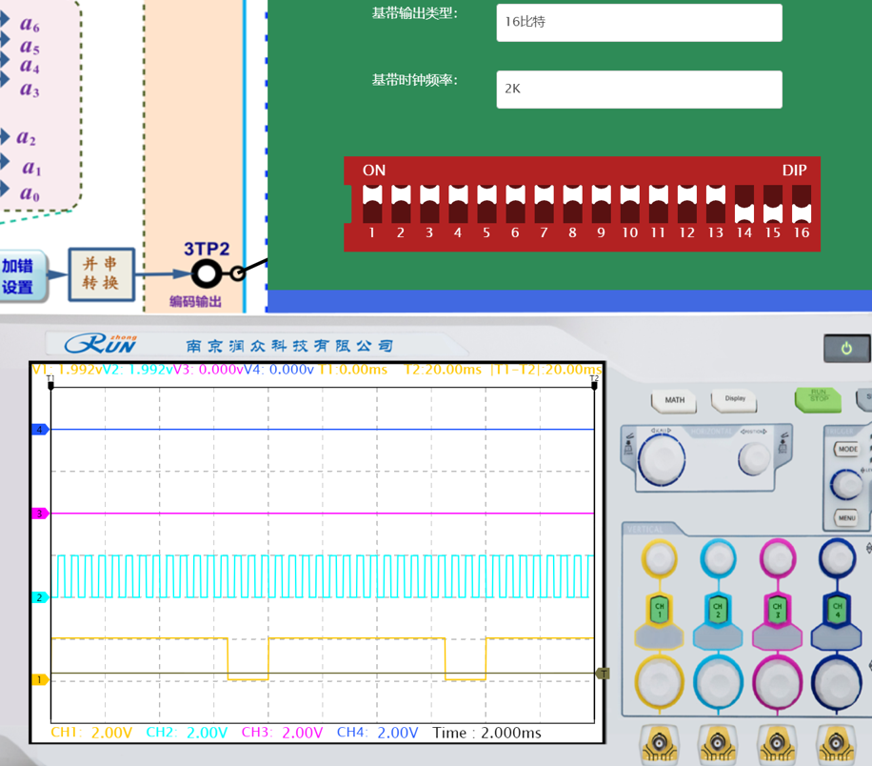The image size is (872, 766).
Task: Flip DIP switch number 8
Action: point(572,203)
